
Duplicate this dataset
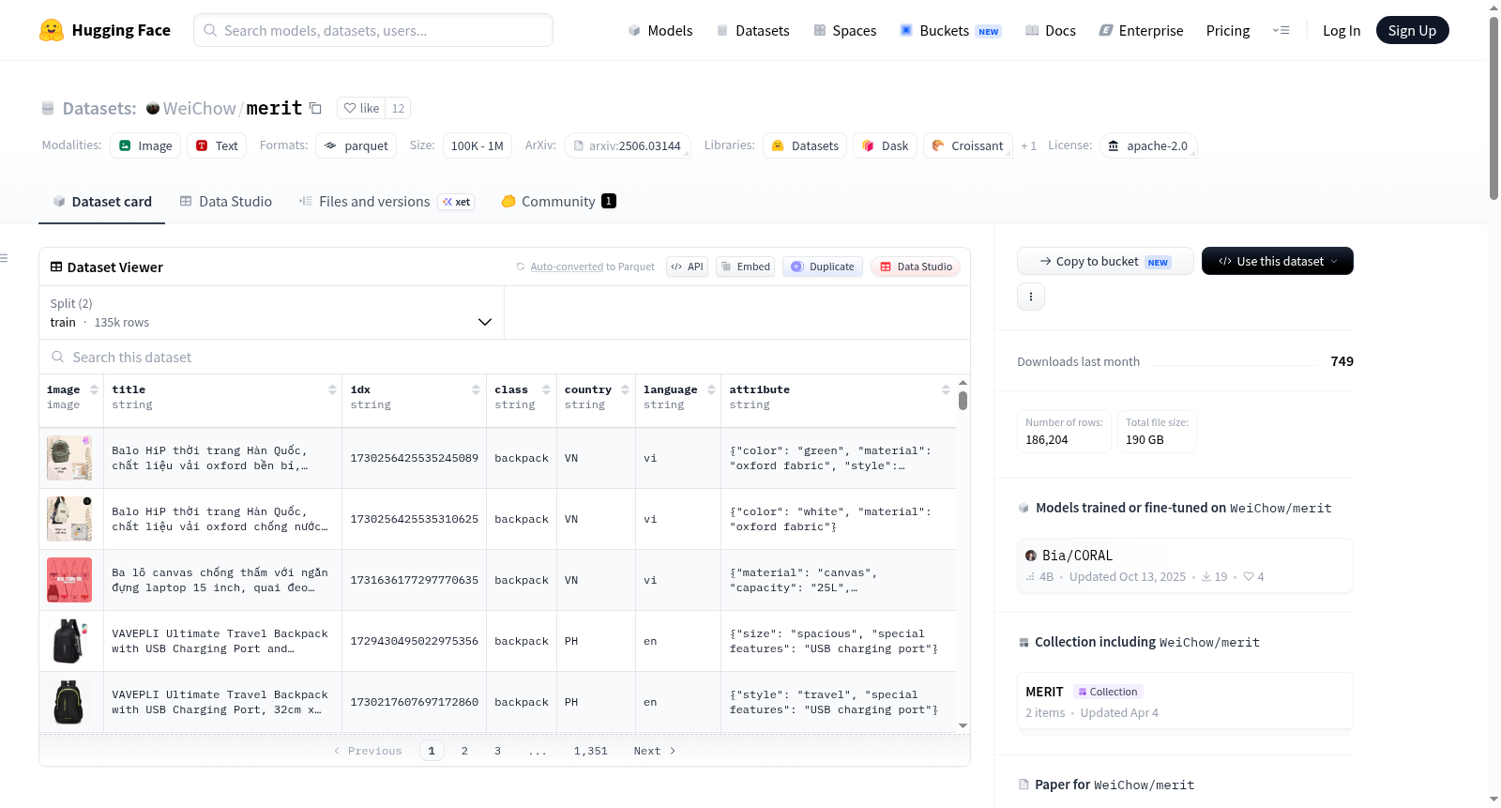click(823, 267)
